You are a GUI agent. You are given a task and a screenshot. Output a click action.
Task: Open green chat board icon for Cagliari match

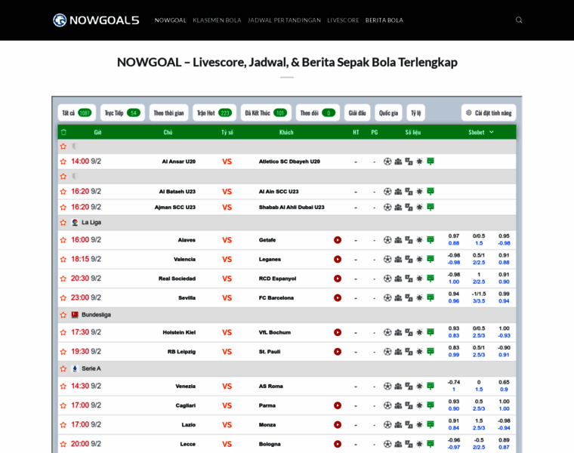point(430,405)
